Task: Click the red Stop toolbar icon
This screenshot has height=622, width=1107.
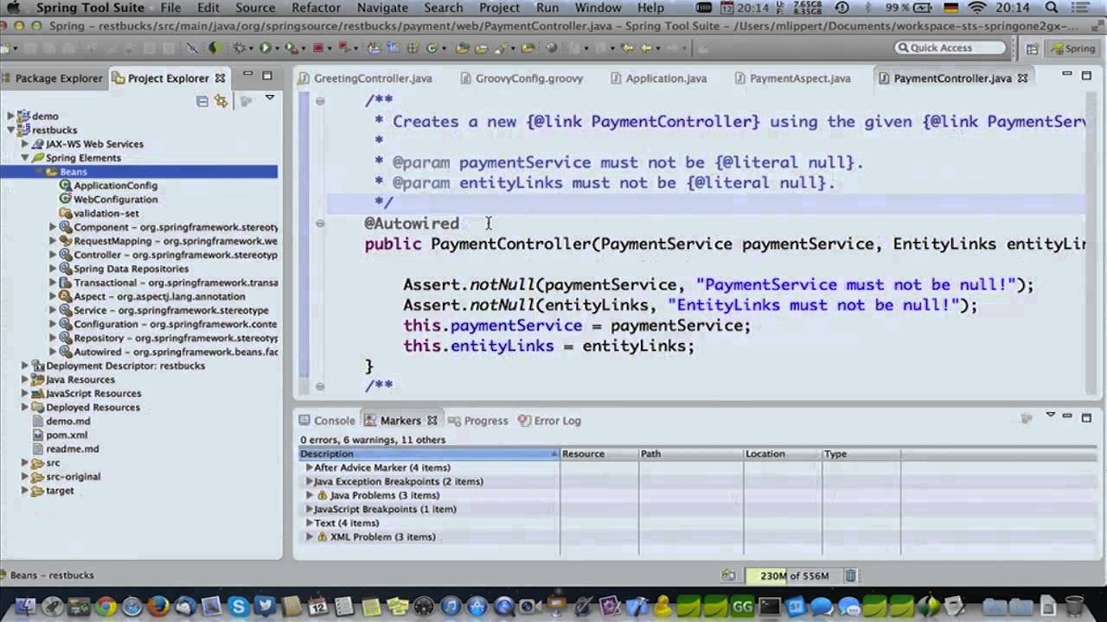Action: point(318,48)
